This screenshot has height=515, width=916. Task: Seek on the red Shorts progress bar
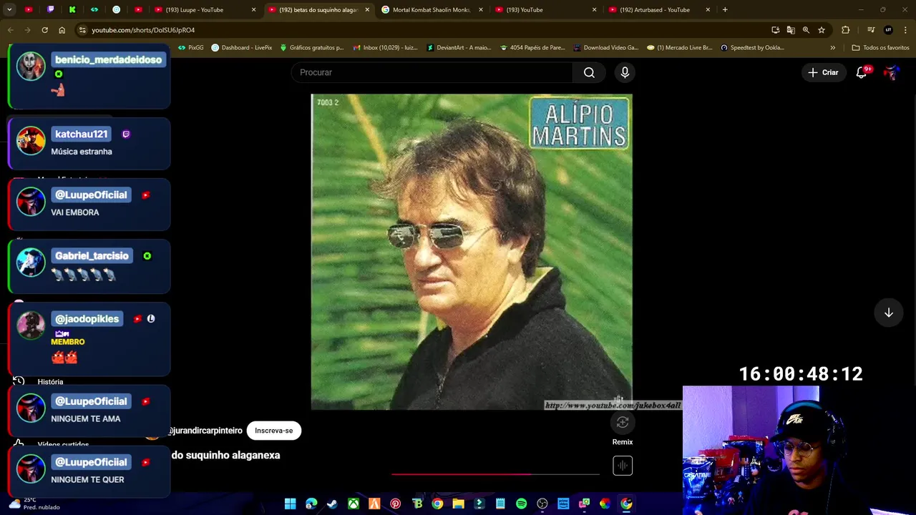click(x=495, y=474)
